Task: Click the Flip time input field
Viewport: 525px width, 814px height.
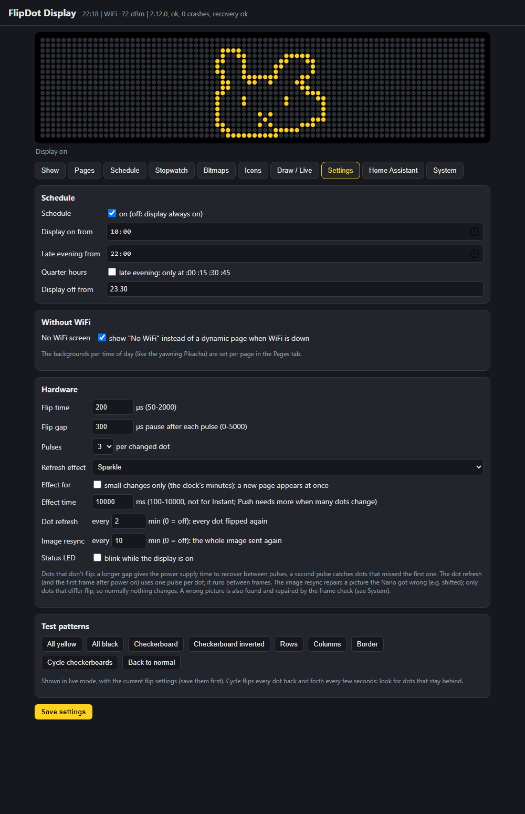Action: click(x=113, y=407)
